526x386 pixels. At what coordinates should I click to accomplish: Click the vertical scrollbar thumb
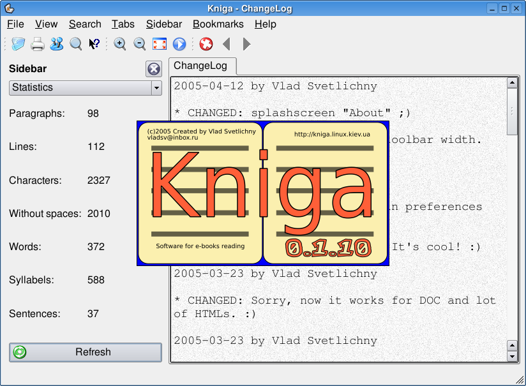tap(512, 112)
